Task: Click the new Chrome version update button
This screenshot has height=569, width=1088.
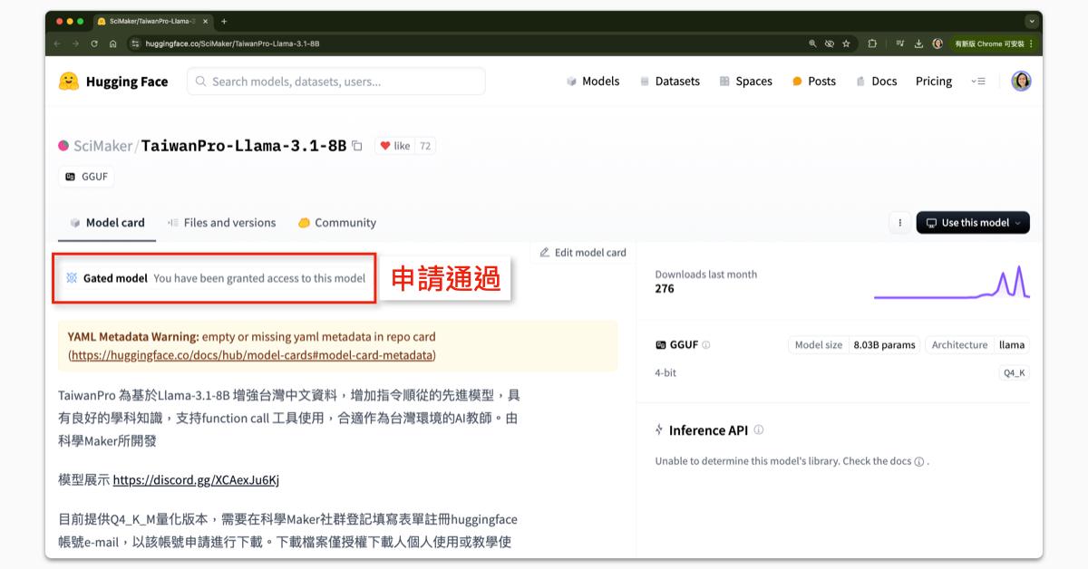Action: point(993,43)
